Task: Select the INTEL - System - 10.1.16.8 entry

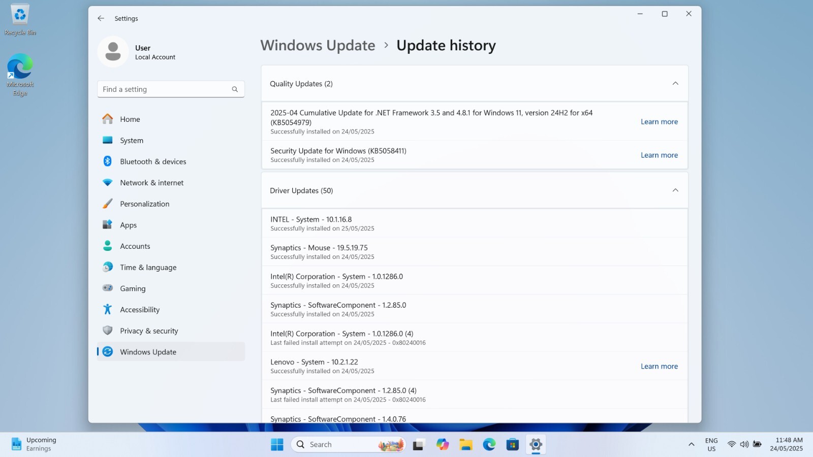Action: [x=475, y=223]
